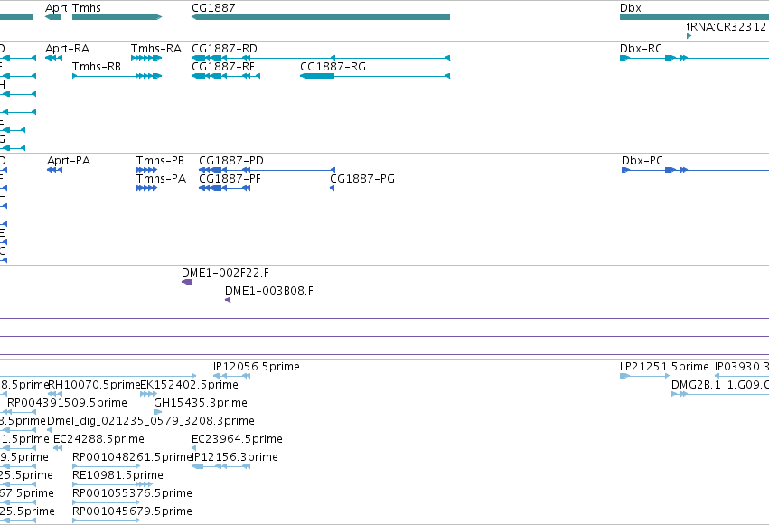Select EST EC24288.5prime
Image resolution: width=769 pixels, height=525 pixels.
[x=98, y=439]
